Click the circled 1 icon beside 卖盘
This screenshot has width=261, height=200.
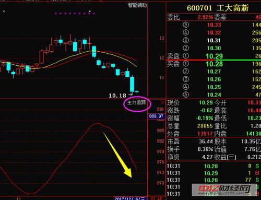(186, 56)
